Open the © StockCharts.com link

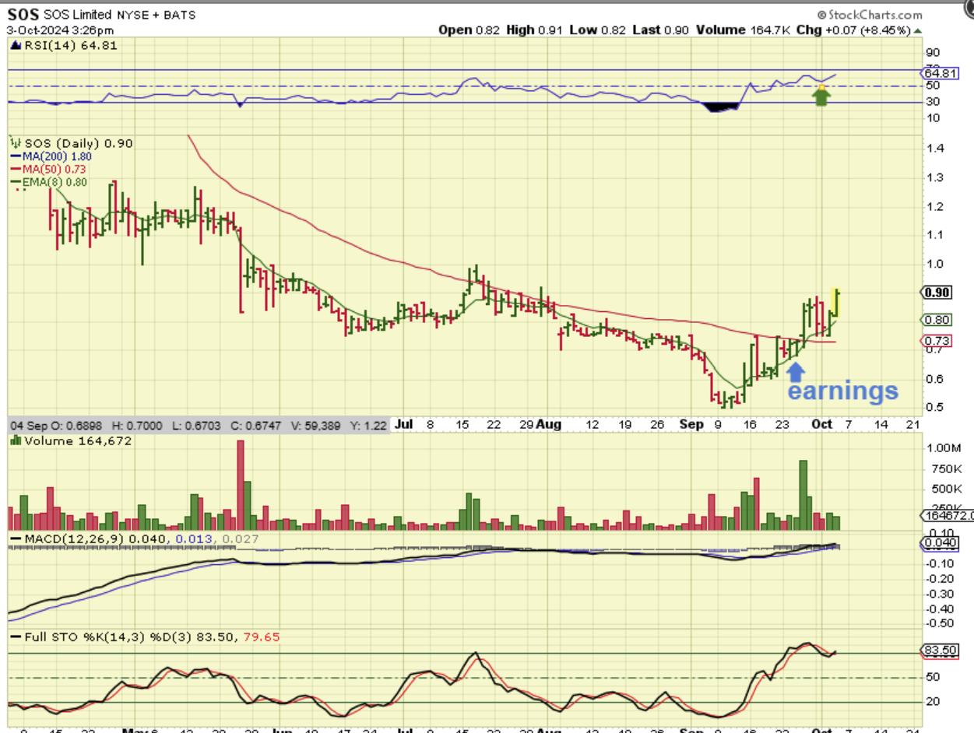tap(870, 15)
